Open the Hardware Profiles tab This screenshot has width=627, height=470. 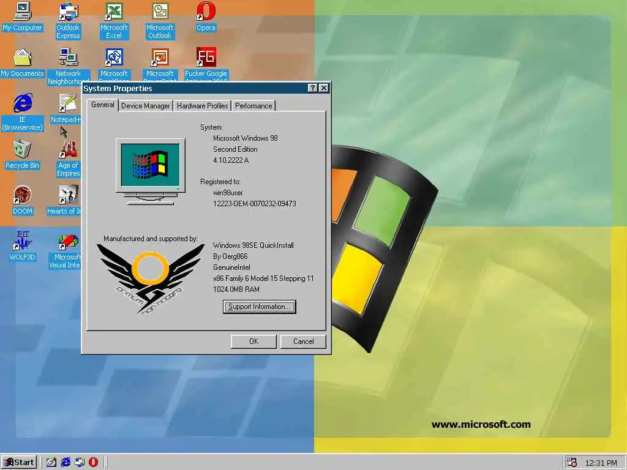[202, 105]
